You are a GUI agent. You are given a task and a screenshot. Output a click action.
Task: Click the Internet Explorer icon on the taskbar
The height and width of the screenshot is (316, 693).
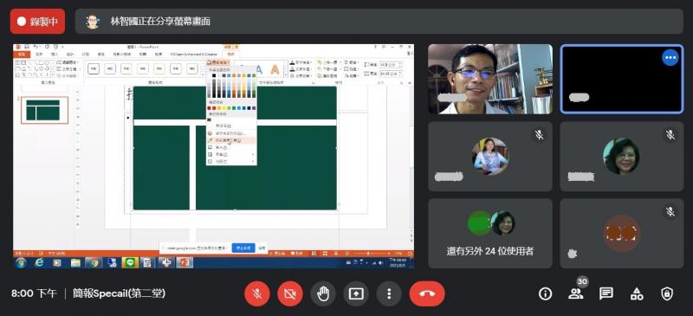point(39,263)
